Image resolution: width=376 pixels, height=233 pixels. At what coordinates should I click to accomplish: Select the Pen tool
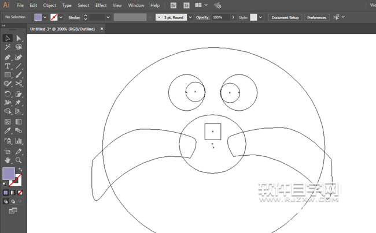(x=8, y=57)
